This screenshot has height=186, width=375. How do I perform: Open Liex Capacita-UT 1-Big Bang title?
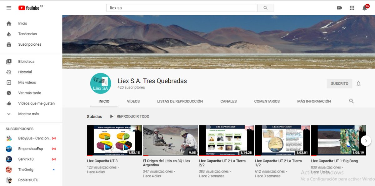coord(334,161)
